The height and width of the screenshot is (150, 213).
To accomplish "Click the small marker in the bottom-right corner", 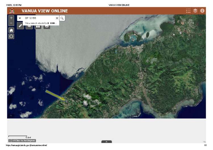I will (204, 142).
